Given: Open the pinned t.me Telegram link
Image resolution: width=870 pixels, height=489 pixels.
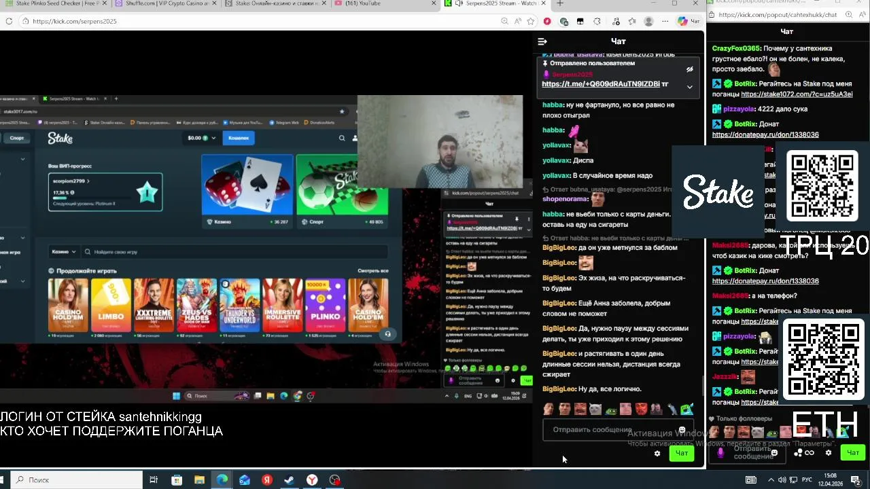Looking at the screenshot, I should click(600, 84).
